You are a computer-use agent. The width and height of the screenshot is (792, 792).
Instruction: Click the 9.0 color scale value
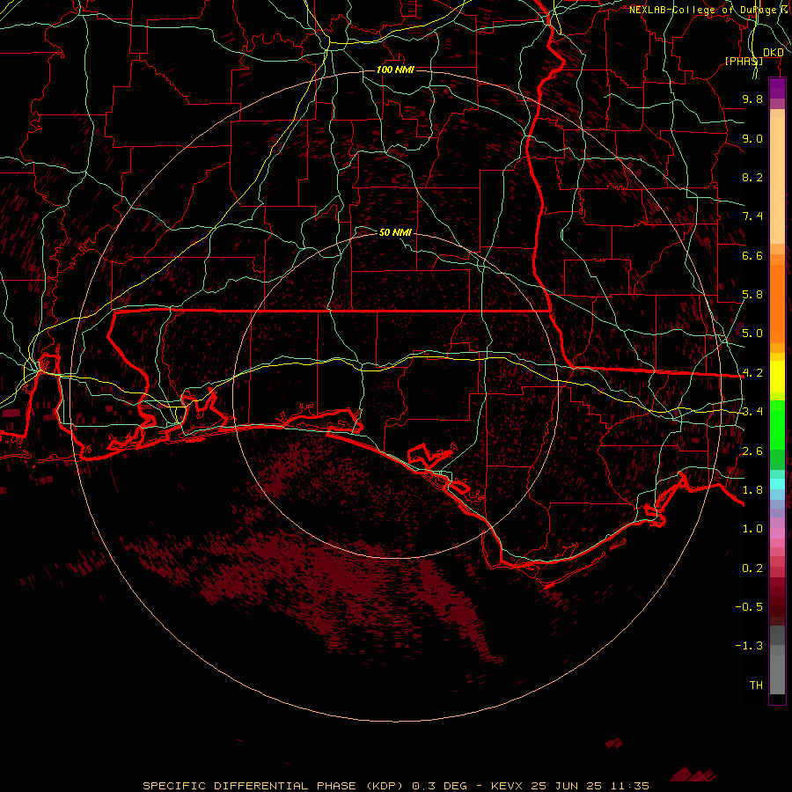pyautogui.click(x=752, y=138)
